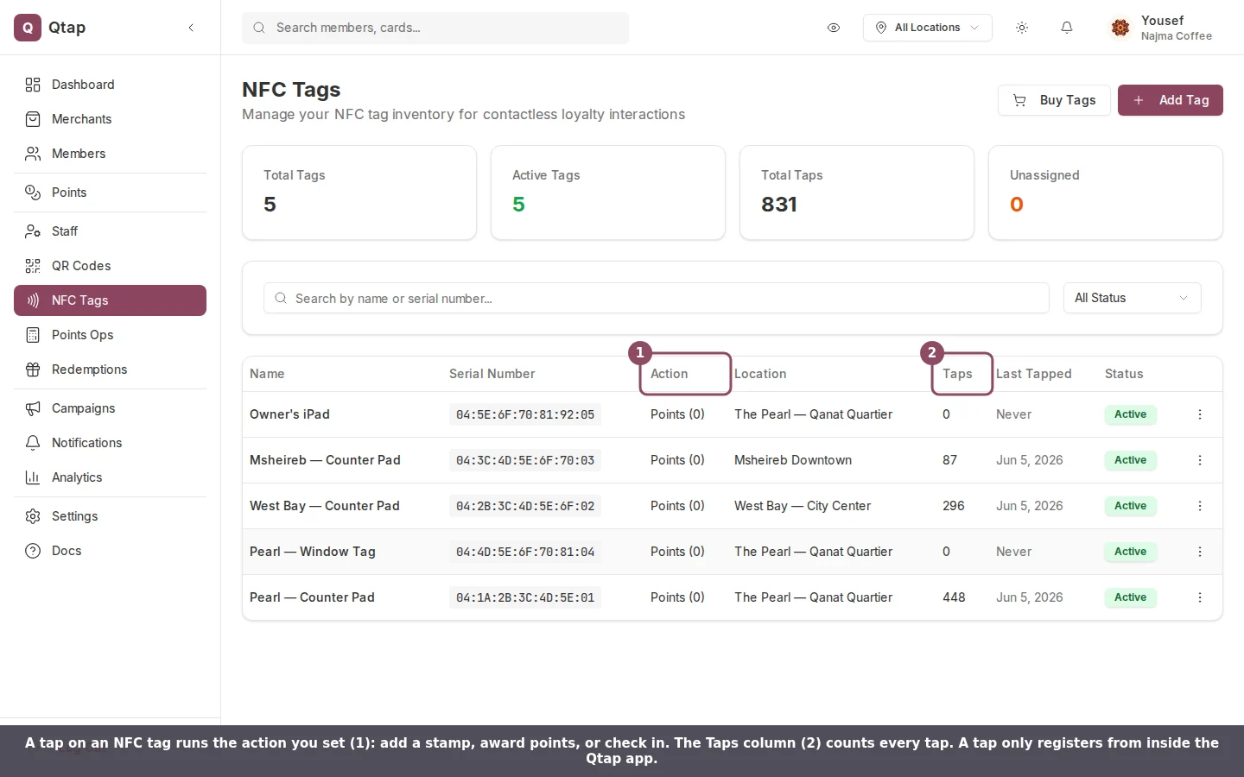Click the Qtap logo icon
This screenshot has height=777, width=1244.
(28, 28)
